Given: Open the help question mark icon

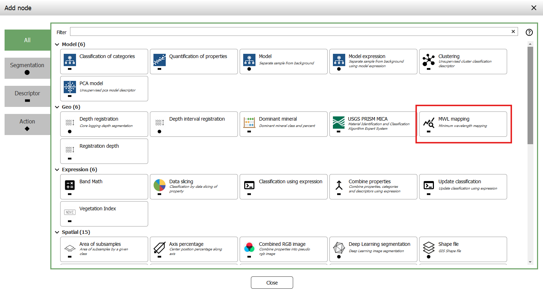Looking at the screenshot, I should (529, 32).
